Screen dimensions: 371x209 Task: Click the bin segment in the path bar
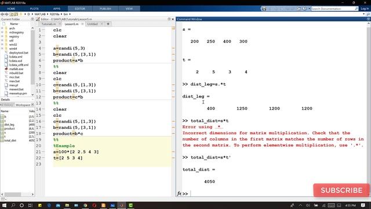[x=66, y=14]
